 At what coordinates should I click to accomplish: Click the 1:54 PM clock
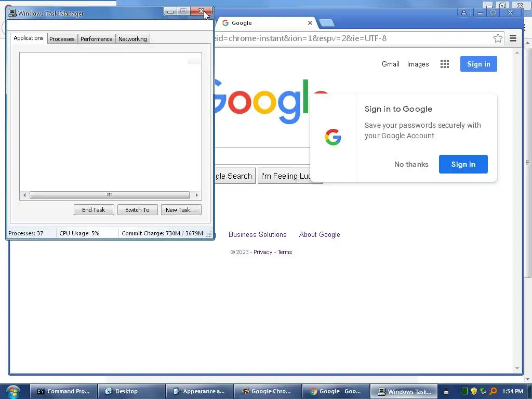pyautogui.click(x=513, y=391)
